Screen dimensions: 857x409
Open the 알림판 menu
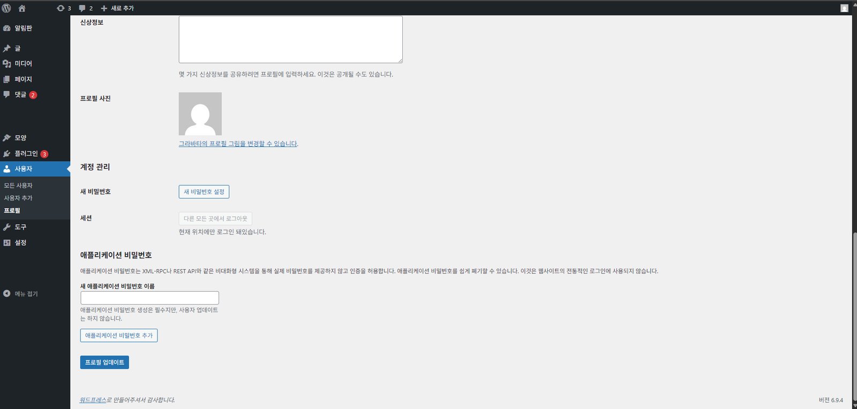tap(35, 28)
